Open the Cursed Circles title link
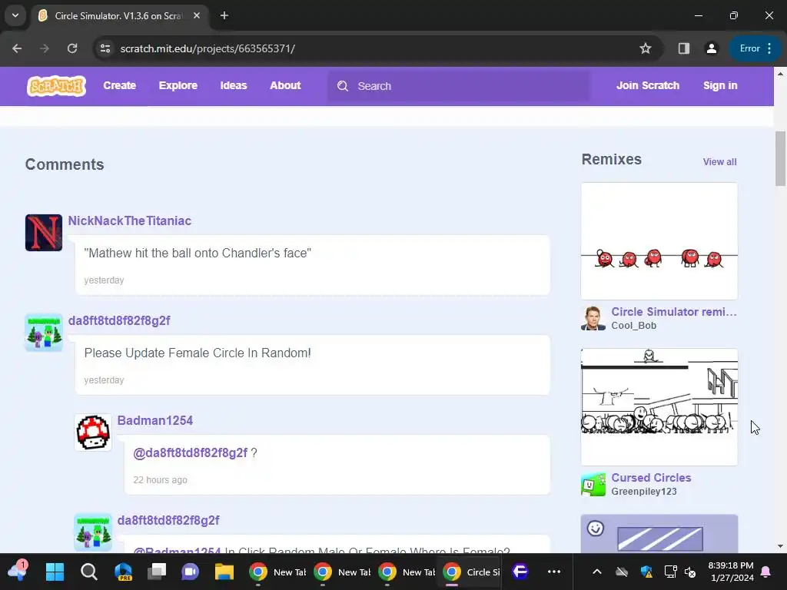The width and height of the screenshot is (787, 590). 651,478
